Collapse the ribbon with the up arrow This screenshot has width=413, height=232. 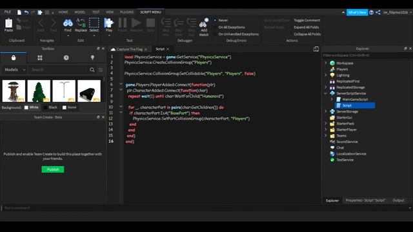[x=343, y=12]
